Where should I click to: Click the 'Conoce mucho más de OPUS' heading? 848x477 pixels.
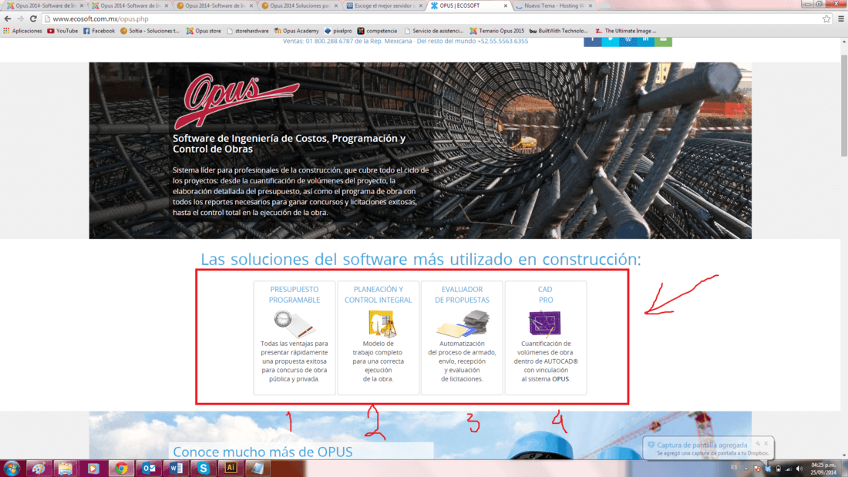click(262, 452)
